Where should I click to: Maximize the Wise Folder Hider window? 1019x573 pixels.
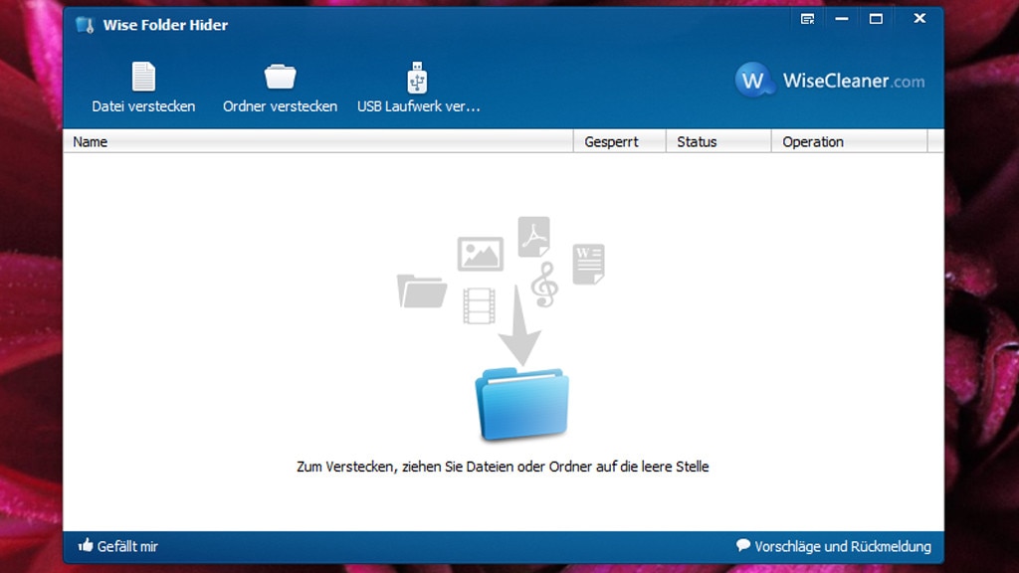click(876, 19)
